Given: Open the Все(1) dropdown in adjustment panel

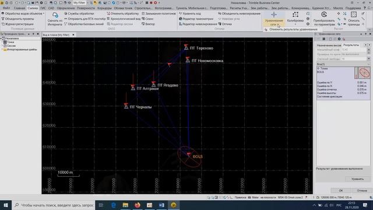Looking at the screenshot, I should 343,64.
